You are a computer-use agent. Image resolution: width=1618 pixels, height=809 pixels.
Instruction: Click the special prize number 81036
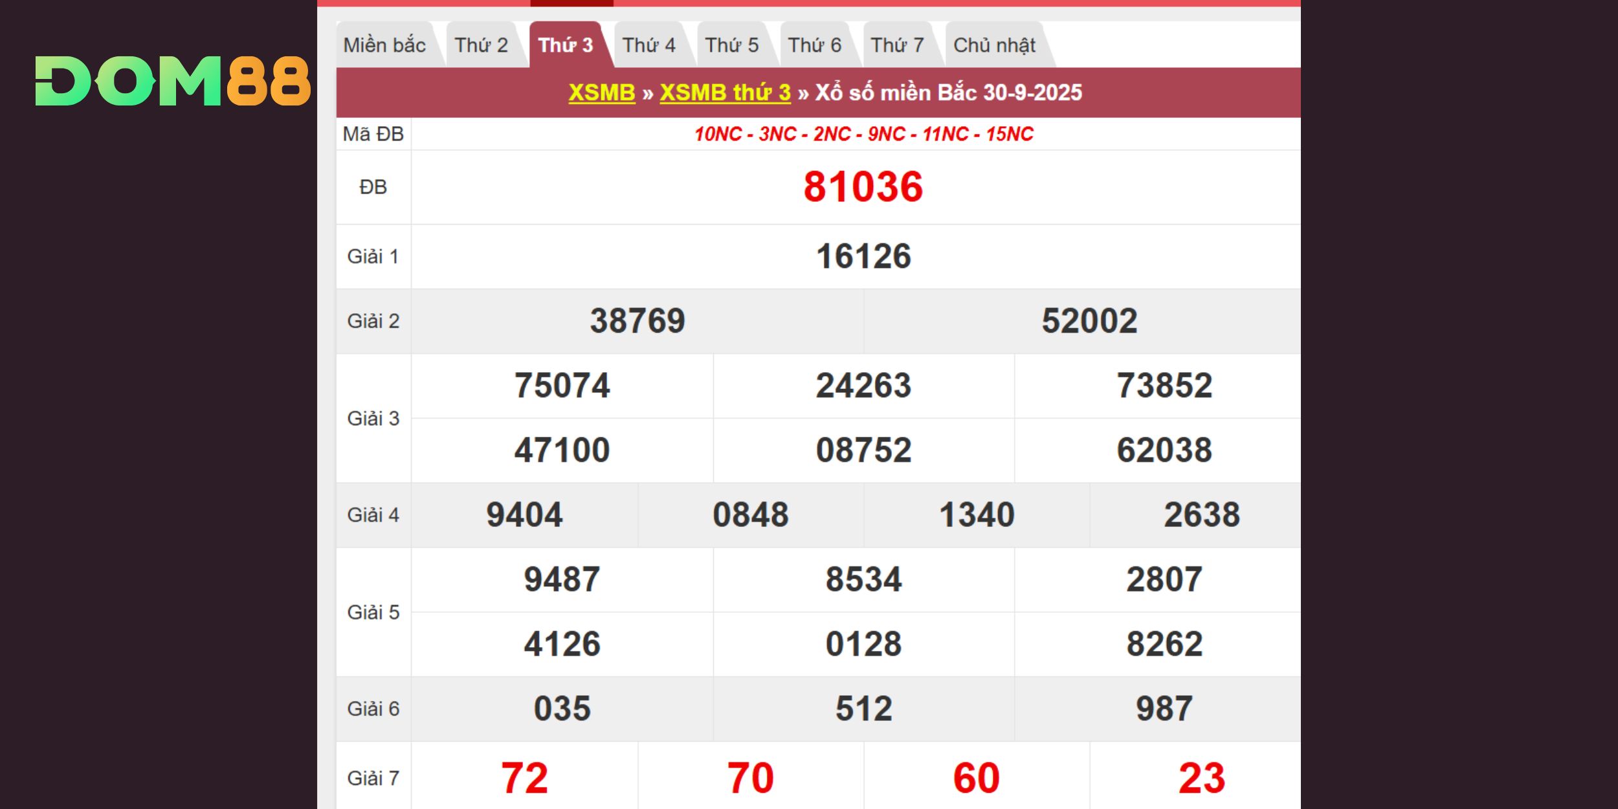863,187
